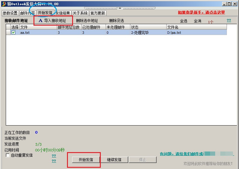The image size is (239, 169).
Task: Maximize the 易Outlook发信大师 window
Action: (229, 4)
